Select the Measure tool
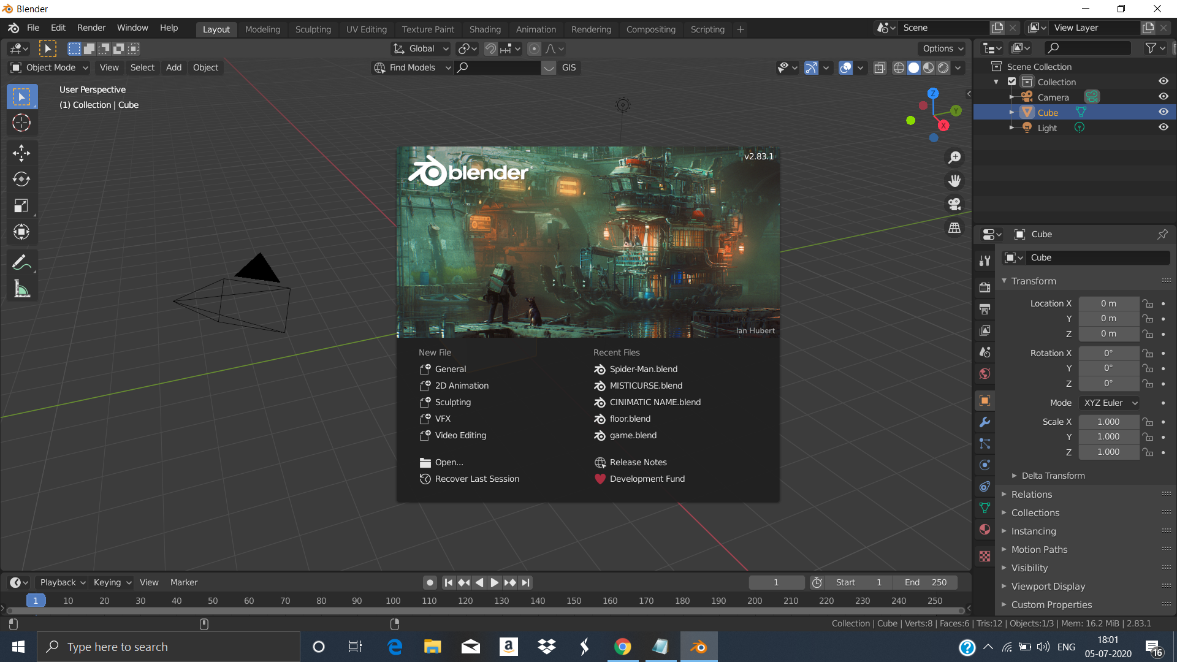 (21, 289)
